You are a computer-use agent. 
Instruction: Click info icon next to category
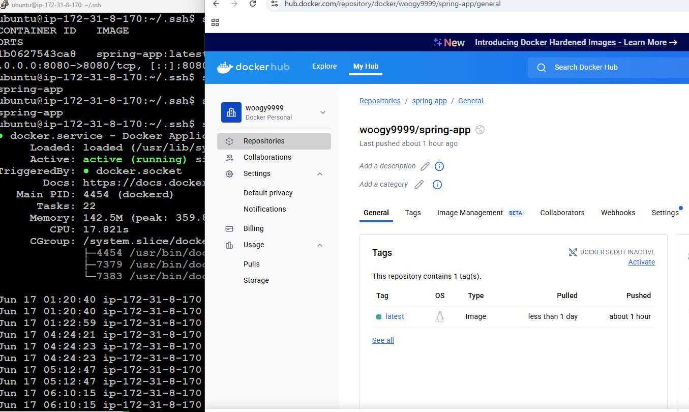437,185
